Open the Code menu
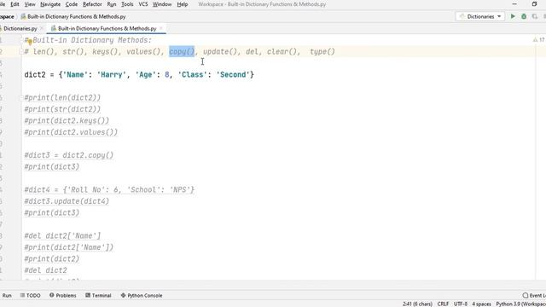The image size is (546, 307). point(72,4)
